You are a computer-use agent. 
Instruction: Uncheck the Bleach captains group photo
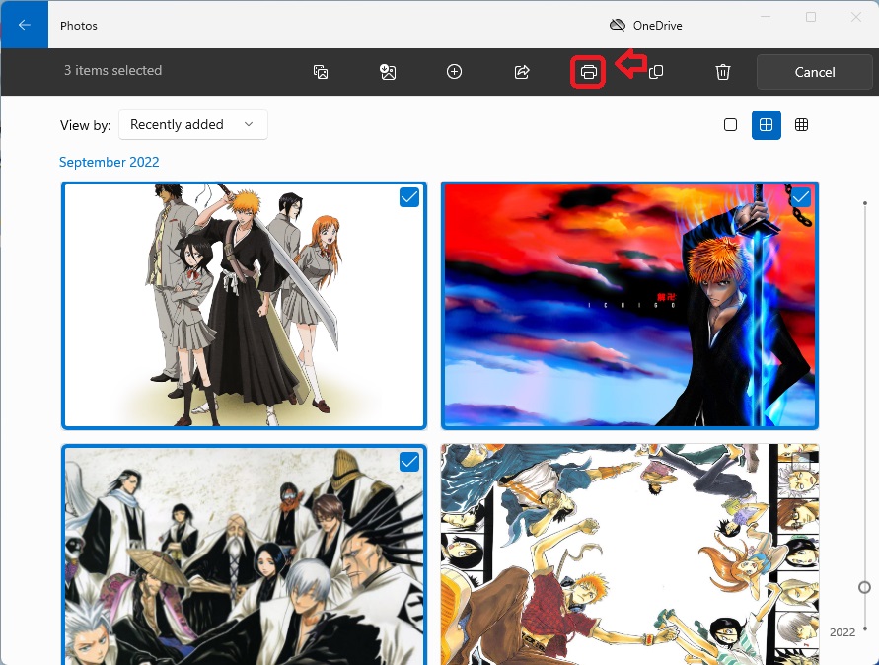coord(409,462)
